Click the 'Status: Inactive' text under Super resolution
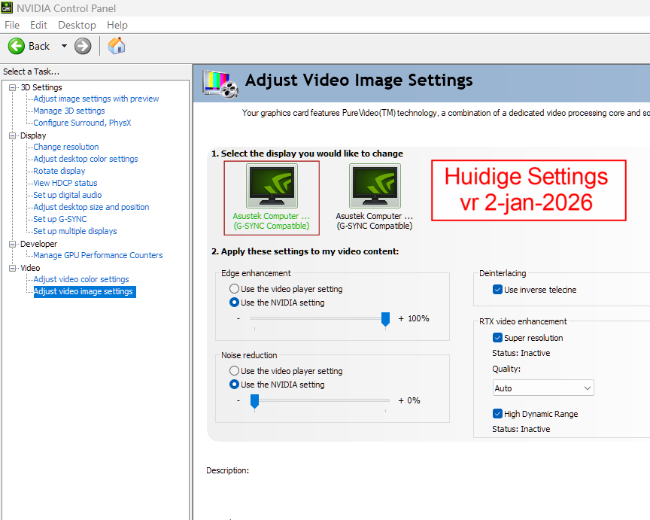Viewport: 650px width, 520px height. [x=521, y=353]
